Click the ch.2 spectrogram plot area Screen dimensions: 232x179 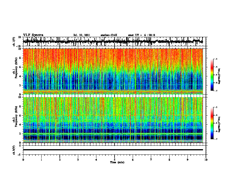tap(113, 120)
